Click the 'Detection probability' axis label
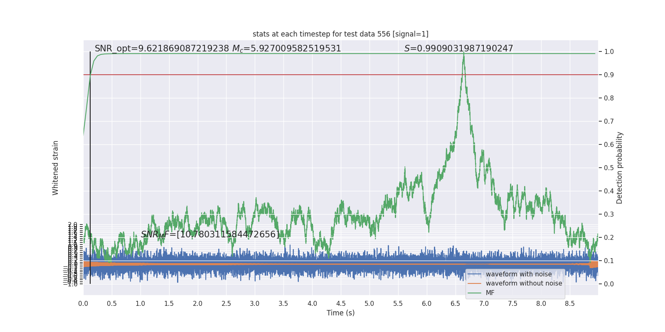This screenshot has width=665, height=332. point(620,168)
